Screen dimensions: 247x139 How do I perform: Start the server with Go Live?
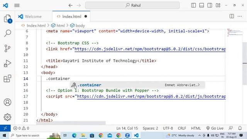(215, 128)
